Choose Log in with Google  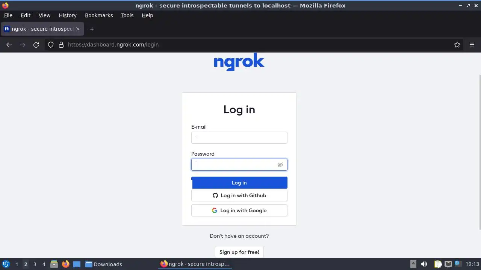click(239, 210)
